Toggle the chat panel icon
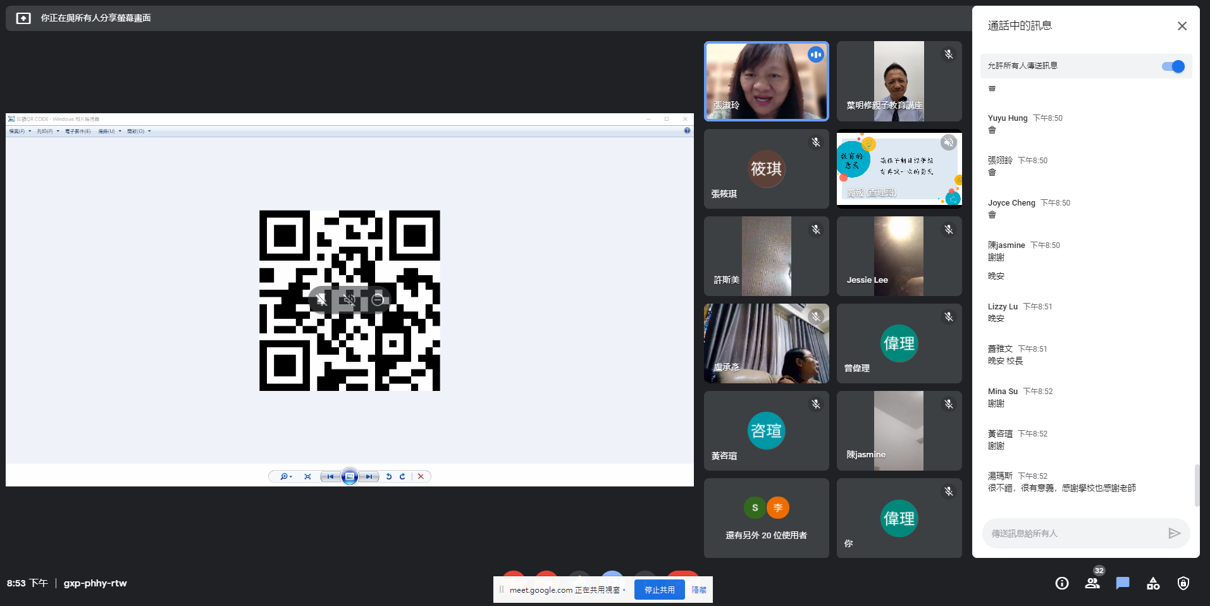This screenshot has width=1210, height=606. pyautogui.click(x=1123, y=583)
